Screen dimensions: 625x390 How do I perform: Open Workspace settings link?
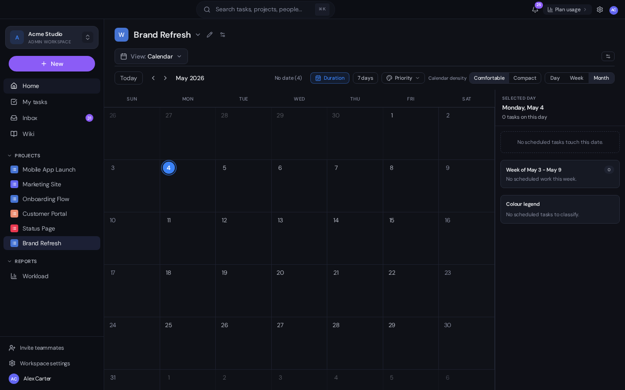point(45,364)
